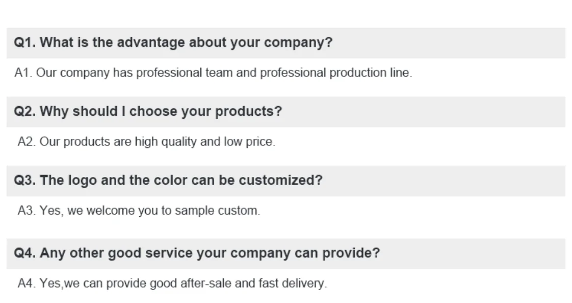The width and height of the screenshot is (572, 303).
Task: Click the Q2 'Why should I choose your products?' header
Action: coord(285,112)
